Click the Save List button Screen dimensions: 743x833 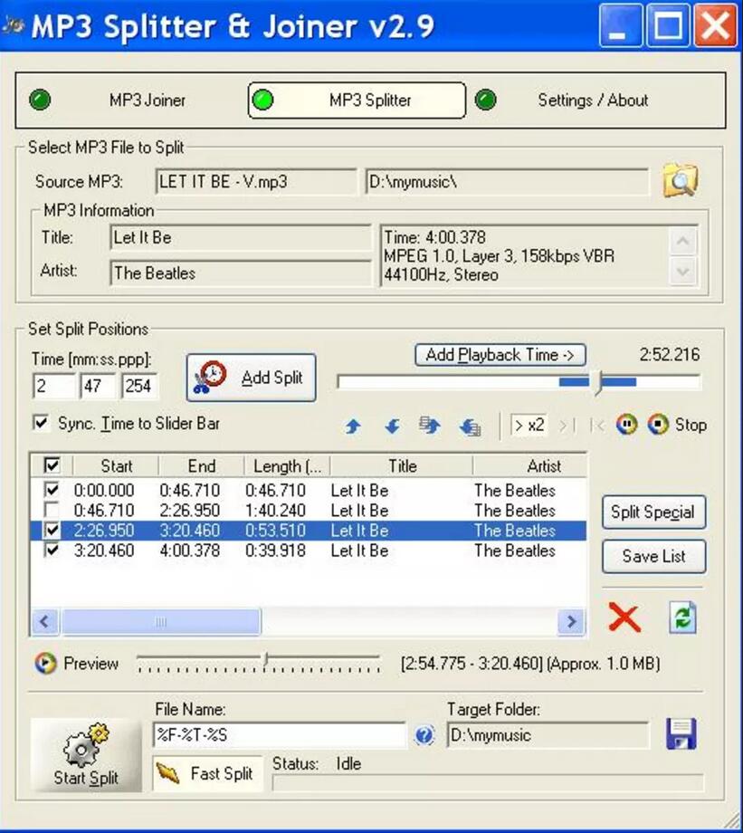[653, 556]
